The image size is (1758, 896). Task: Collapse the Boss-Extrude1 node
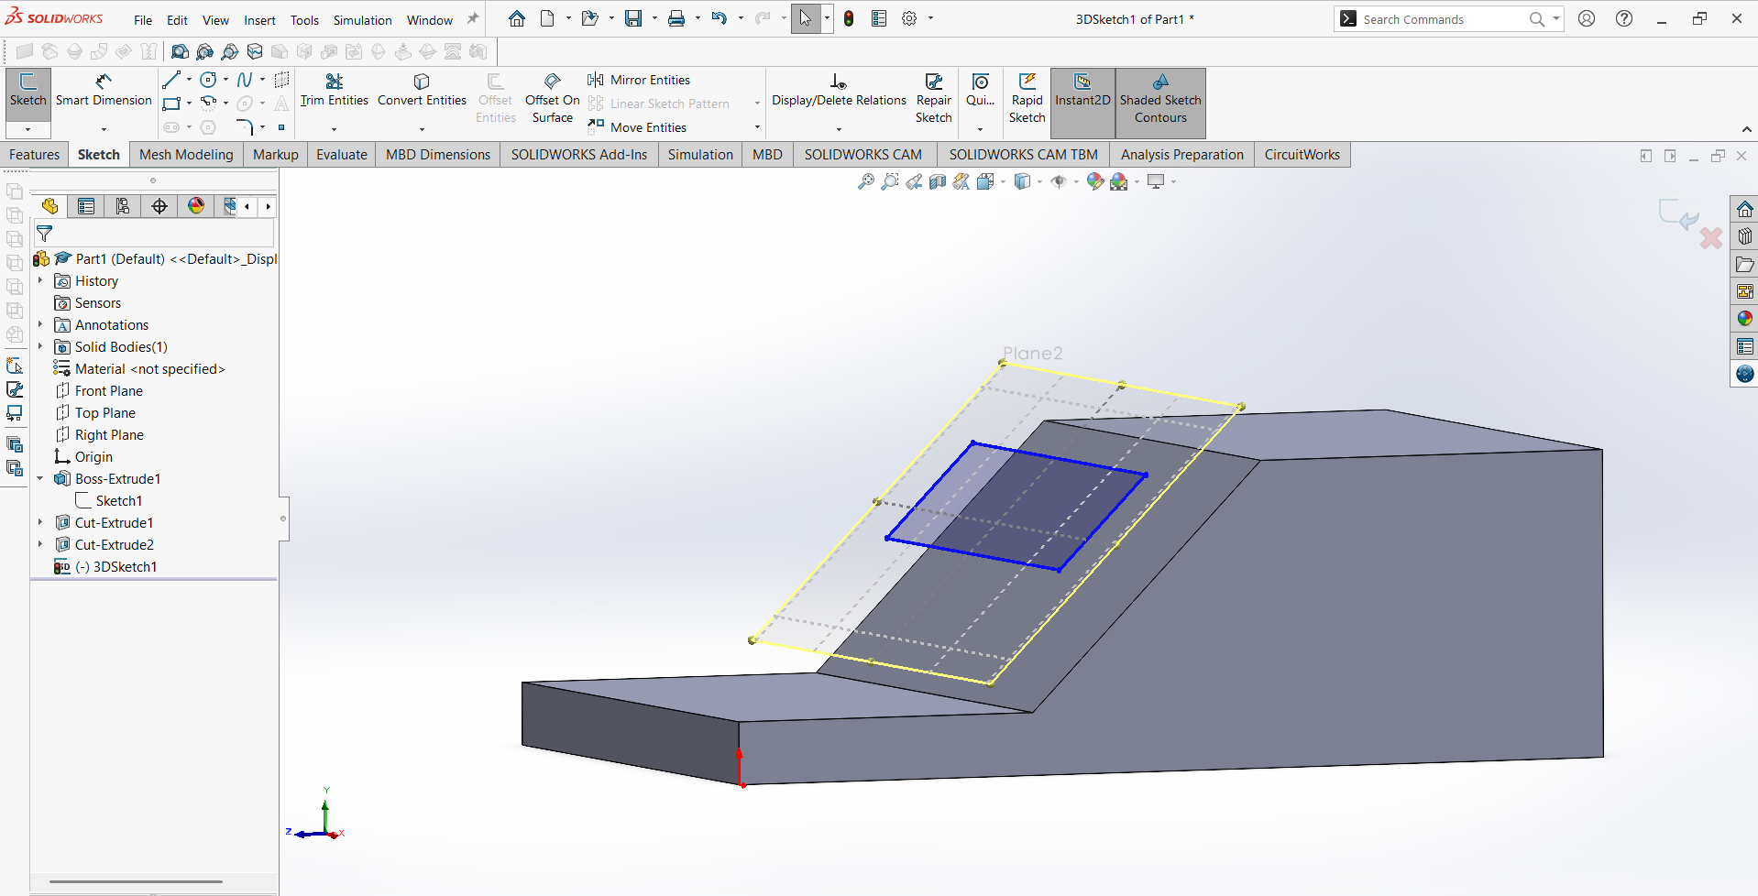pyautogui.click(x=40, y=478)
